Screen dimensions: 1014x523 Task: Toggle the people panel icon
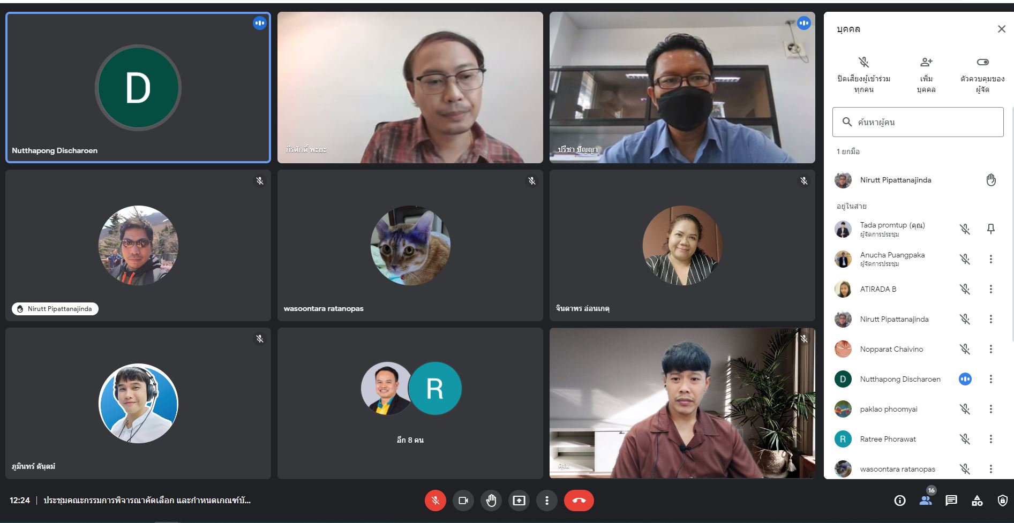tap(926, 501)
